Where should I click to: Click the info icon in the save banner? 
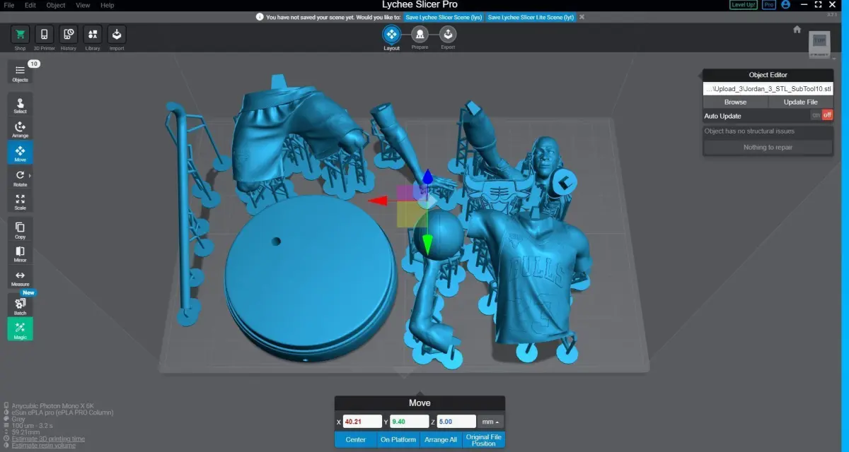point(260,16)
